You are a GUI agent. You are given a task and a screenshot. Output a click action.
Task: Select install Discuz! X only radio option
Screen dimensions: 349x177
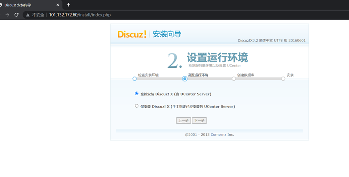point(137,106)
